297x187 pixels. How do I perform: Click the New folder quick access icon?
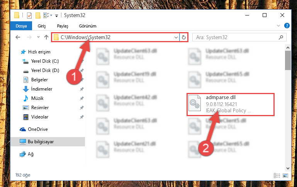click(38, 15)
